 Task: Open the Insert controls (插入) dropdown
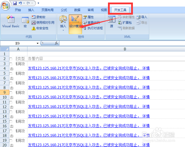click(63, 23)
